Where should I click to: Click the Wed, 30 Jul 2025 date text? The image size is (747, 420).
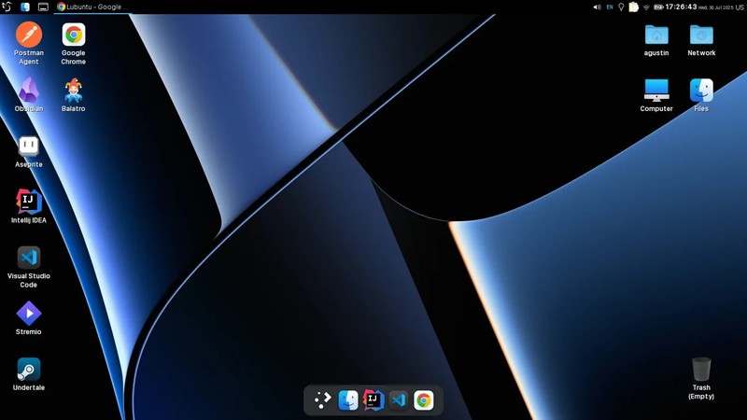point(715,7)
